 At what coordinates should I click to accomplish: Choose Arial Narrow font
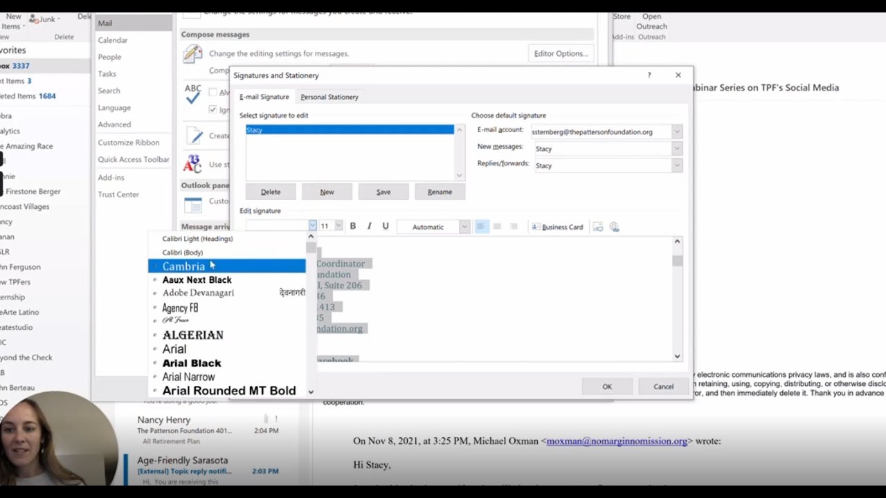coord(227,377)
